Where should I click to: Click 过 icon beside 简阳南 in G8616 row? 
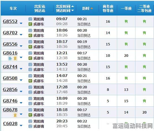pyautogui.click(x=30, y=53)
